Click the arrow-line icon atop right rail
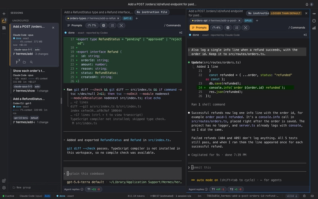 pyautogui.click(x=314, y=14)
